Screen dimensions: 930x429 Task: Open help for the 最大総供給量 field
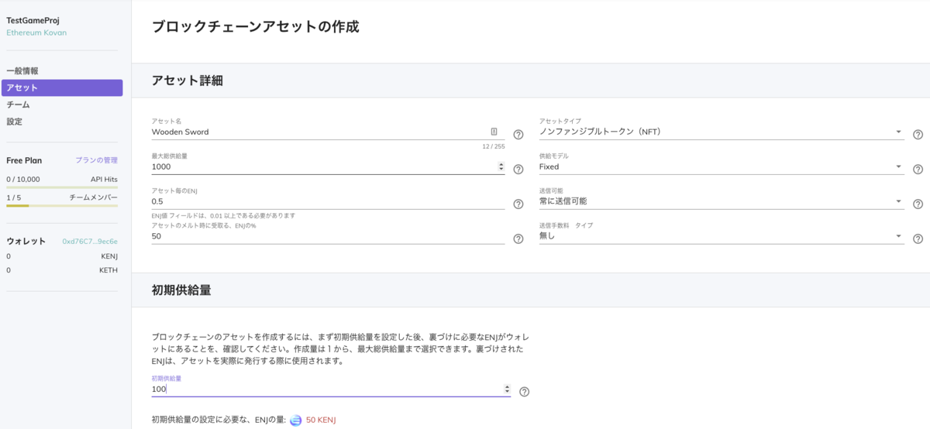[518, 169]
